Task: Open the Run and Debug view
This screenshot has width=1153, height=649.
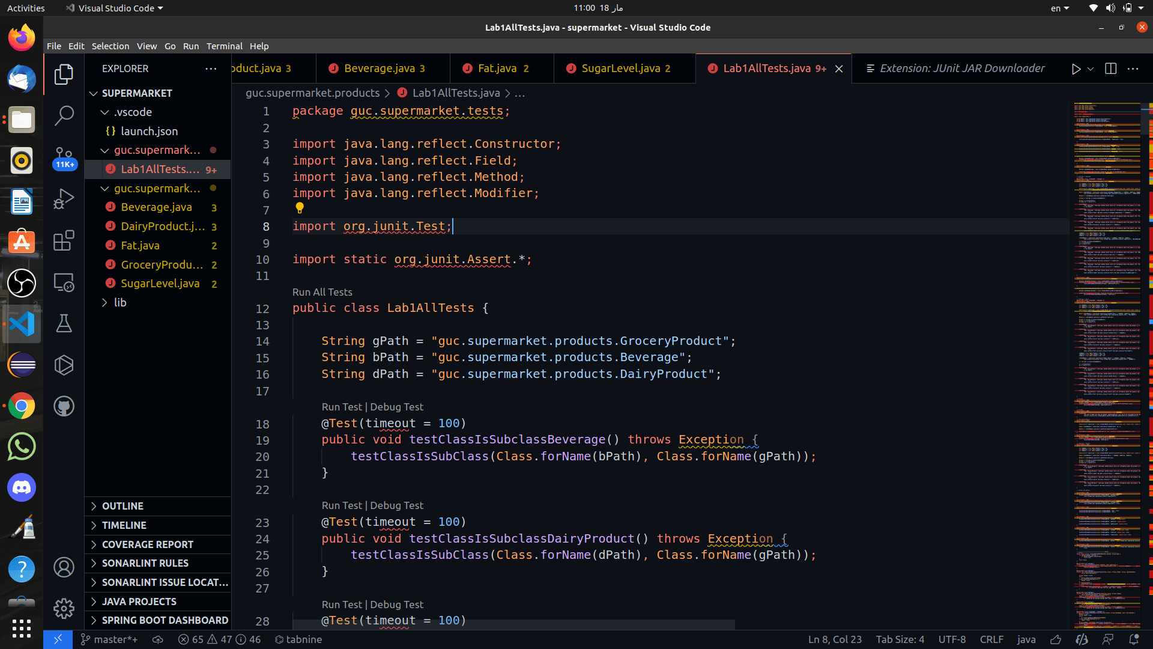Action: pyautogui.click(x=64, y=198)
